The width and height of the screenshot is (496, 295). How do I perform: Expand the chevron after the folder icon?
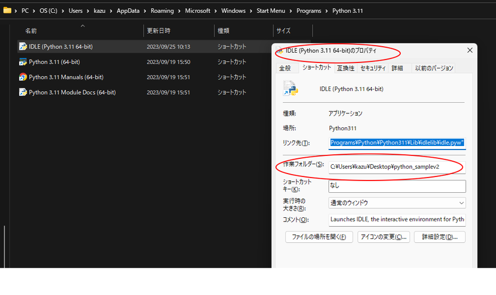click(x=16, y=11)
